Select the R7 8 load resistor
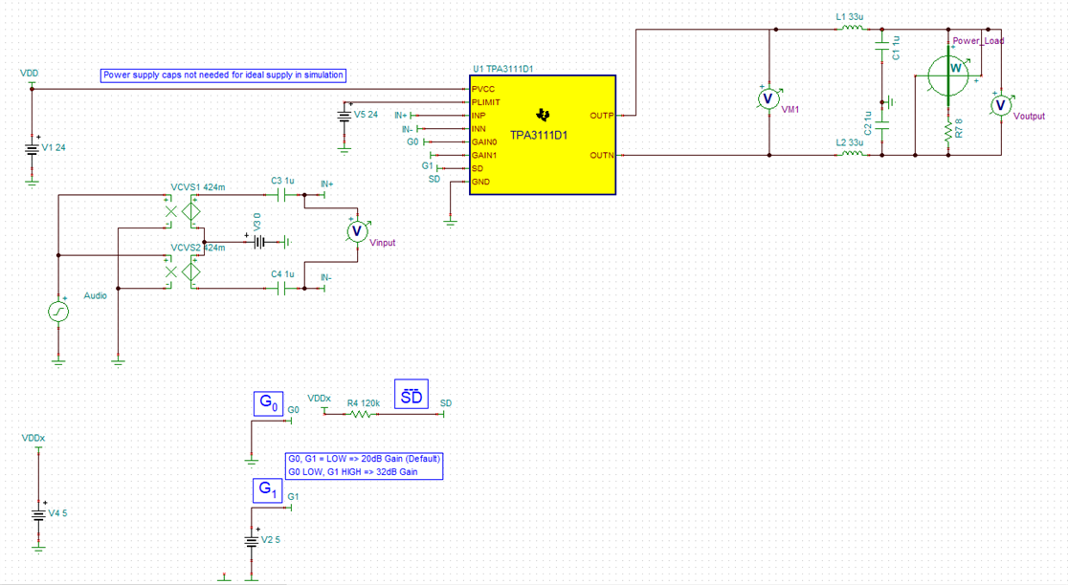The width and height of the screenshot is (1068, 585). 948,133
